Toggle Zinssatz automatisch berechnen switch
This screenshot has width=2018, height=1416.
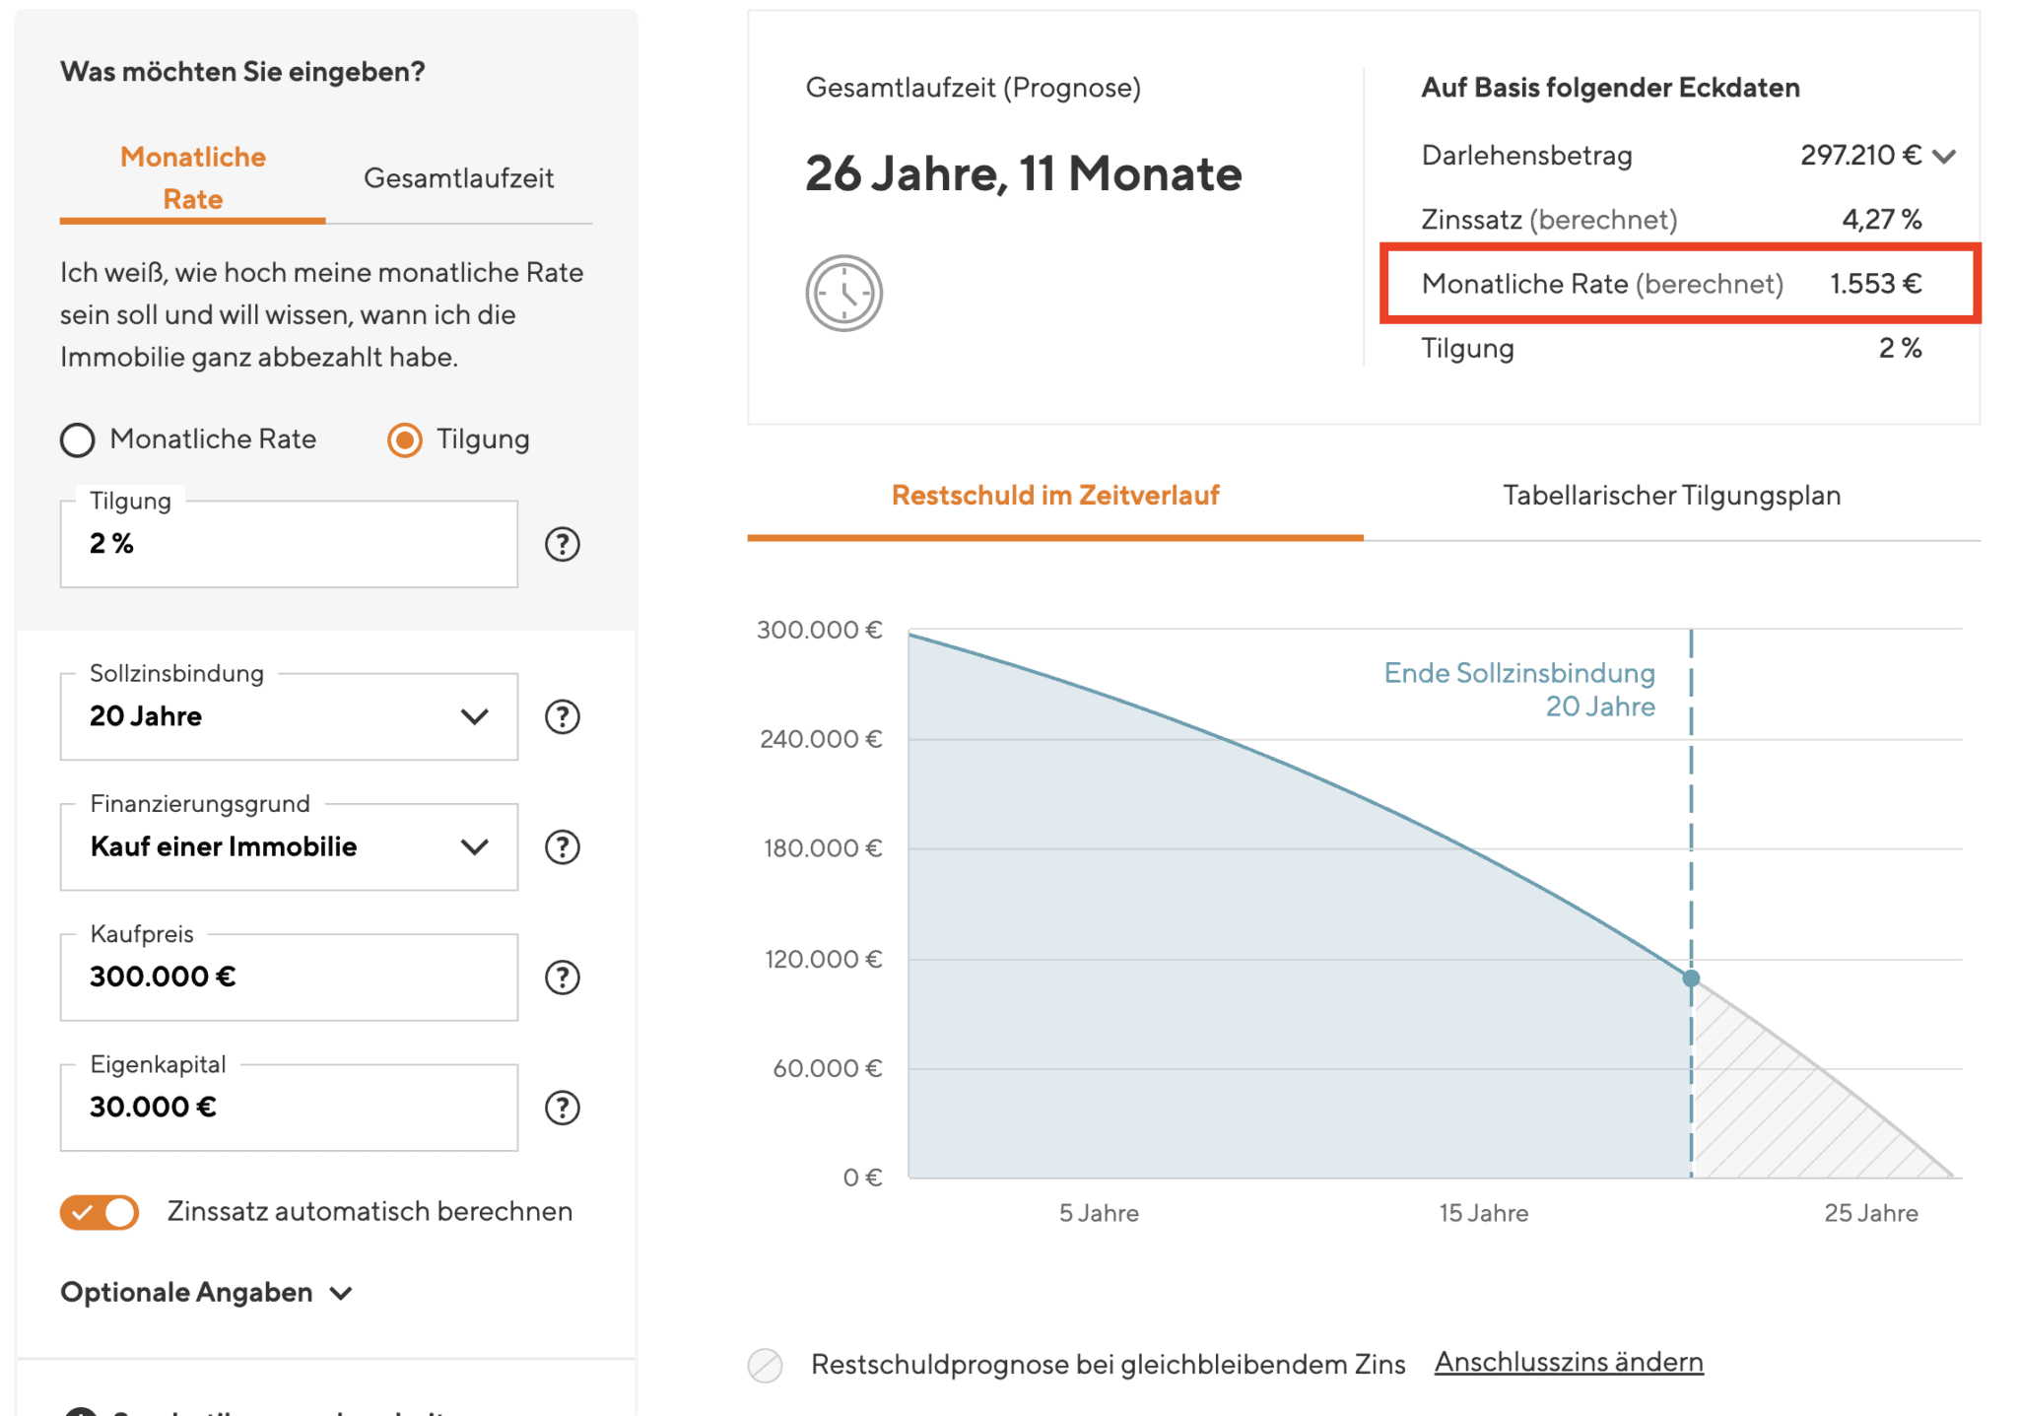click(x=100, y=1212)
